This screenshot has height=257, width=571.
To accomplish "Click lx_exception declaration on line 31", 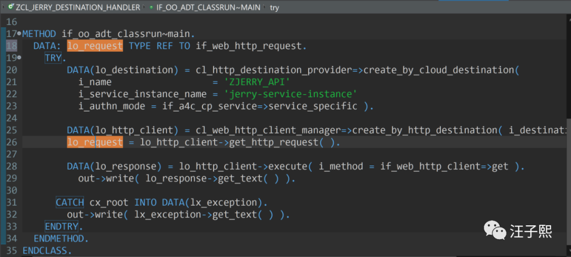I will pos(223,202).
